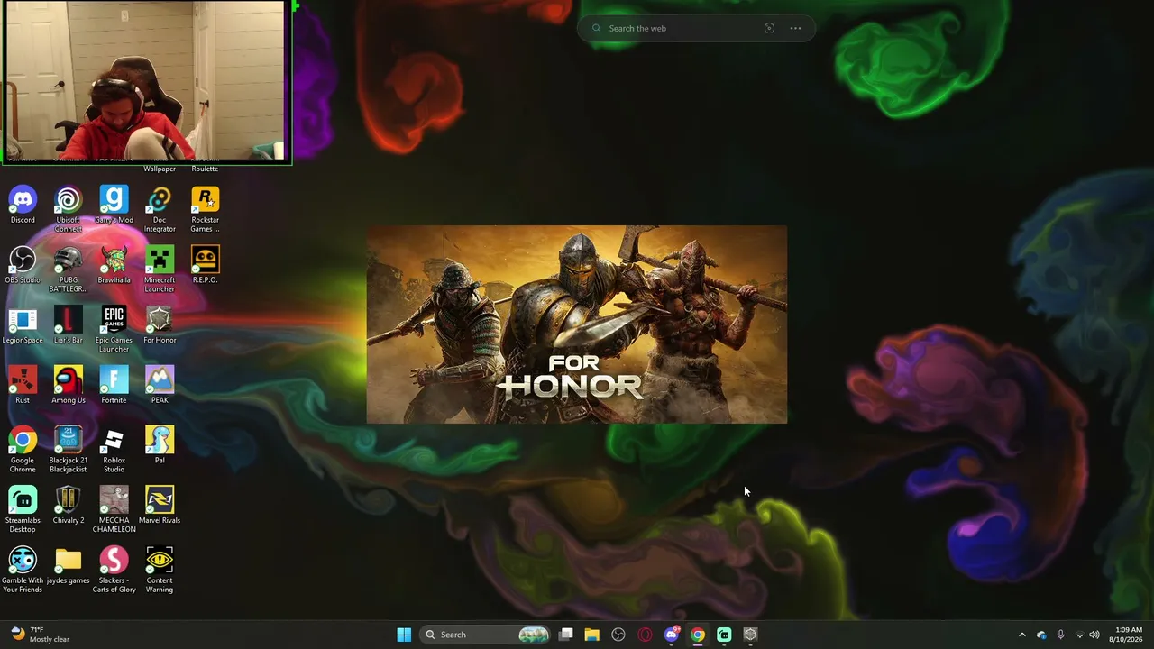Open Opera browser from the taskbar
The height and width of the screenshot is (649, 1154).
coord(645,635)
